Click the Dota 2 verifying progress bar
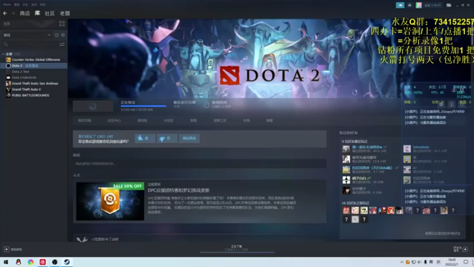474x267 pixels. 143,106
